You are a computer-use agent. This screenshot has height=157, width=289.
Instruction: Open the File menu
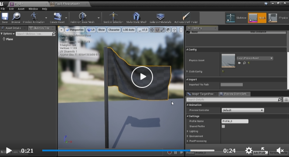[3, 9]
